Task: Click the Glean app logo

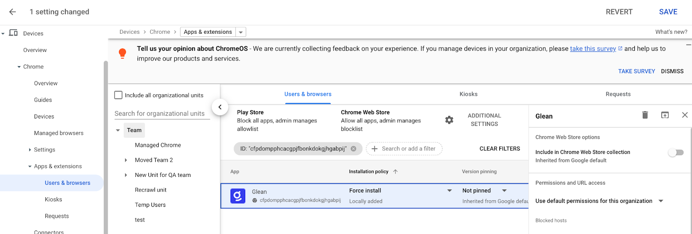Action: coord(238,196)
